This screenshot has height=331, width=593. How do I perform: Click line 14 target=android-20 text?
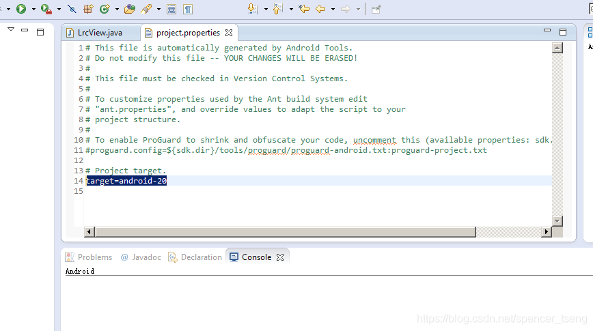[126, 181]
